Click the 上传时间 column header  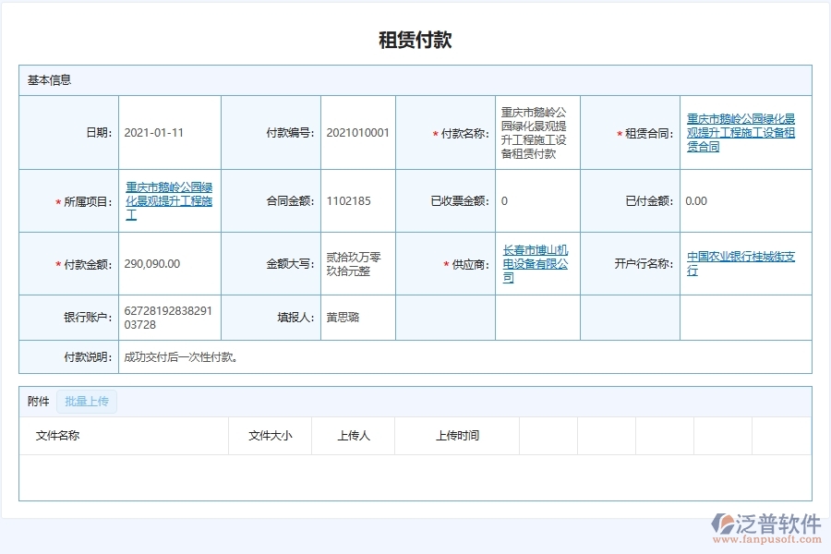pyautogui.click(x=456, y=435)
